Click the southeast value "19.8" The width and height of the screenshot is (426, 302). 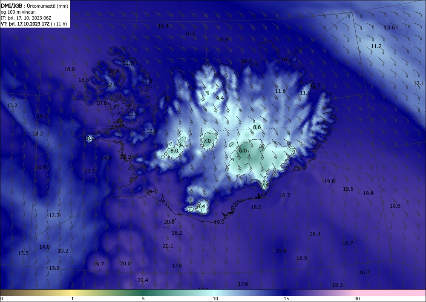pyautogui.click(x=329, y=181)
